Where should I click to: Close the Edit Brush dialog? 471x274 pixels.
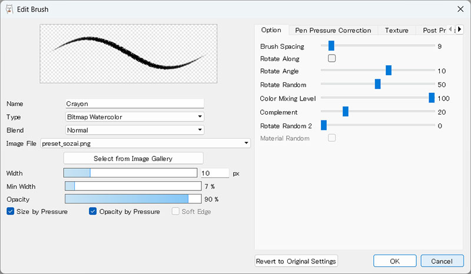[x=460, y=9]
